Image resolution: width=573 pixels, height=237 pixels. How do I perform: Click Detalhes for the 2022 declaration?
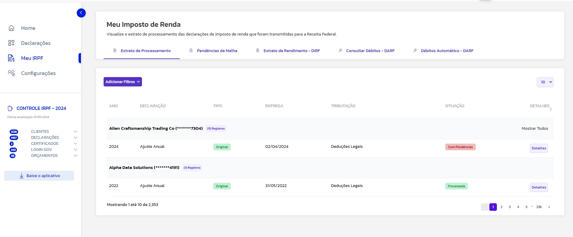click(x=539, y=187)
